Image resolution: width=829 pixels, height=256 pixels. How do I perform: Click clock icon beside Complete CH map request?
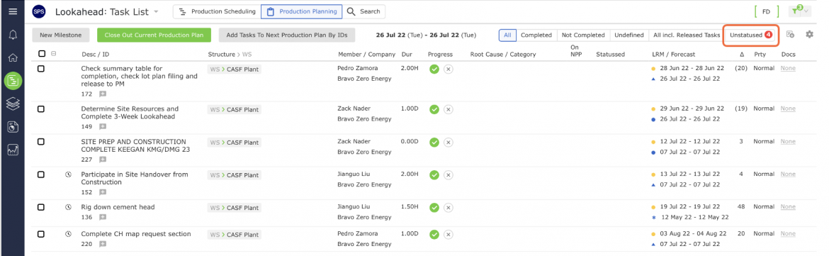(68, 234)
